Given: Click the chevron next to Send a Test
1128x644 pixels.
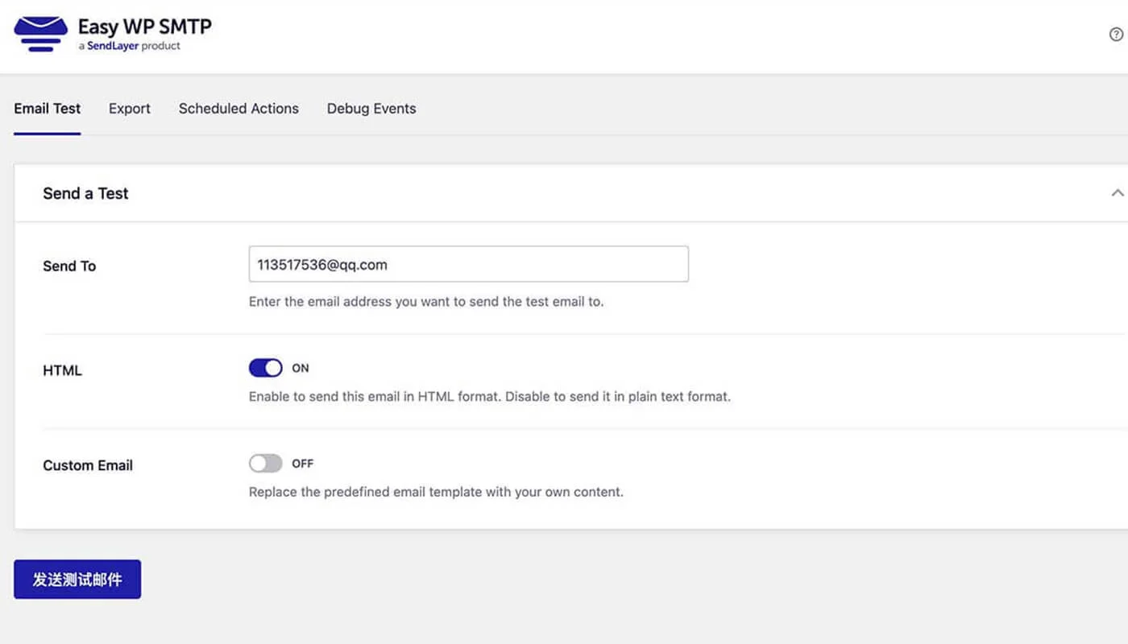Looking at the screenshot, I should click(x=1117, y=192).
